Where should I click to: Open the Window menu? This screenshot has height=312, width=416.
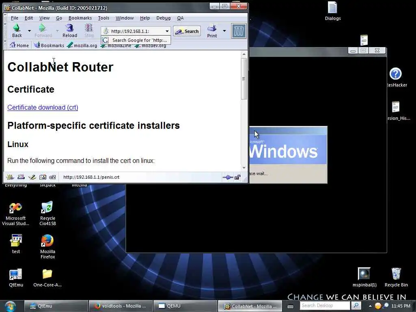click(124, 18)
